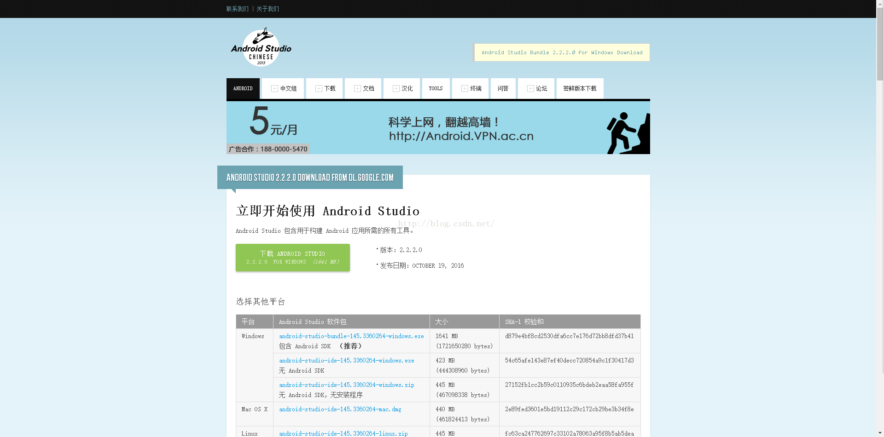884x437 pixels.
Task: Click Android Studio Bundle 2.2.2.0 Windows Download notice
Action: [x=562, y=52]
